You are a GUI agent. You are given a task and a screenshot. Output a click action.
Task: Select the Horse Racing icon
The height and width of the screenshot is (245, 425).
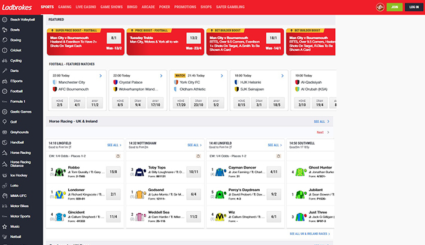tap(5, 153)
